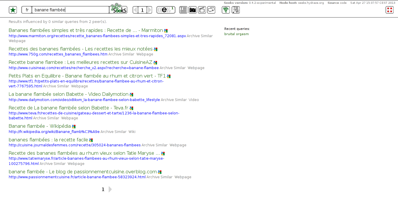Open 'Recettes des bananes flambées' result

point(81,49)
